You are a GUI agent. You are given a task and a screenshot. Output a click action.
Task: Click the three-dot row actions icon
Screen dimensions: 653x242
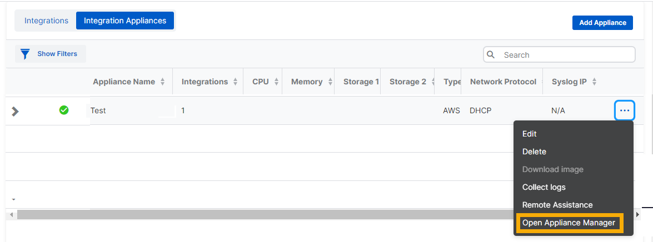pos(625,110)
